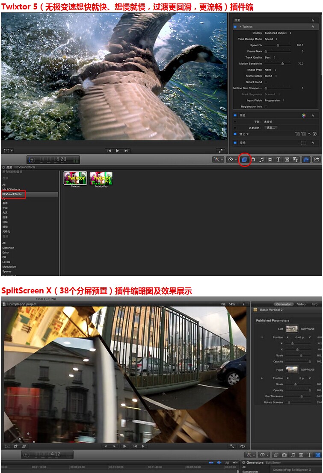Screen dimensions: 323x473
Task: Open the titles browser in upper toolbar
Action: point(278,160)
